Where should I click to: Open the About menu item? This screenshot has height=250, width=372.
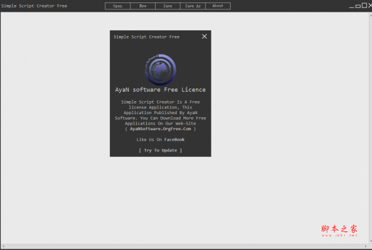point(218,6)
